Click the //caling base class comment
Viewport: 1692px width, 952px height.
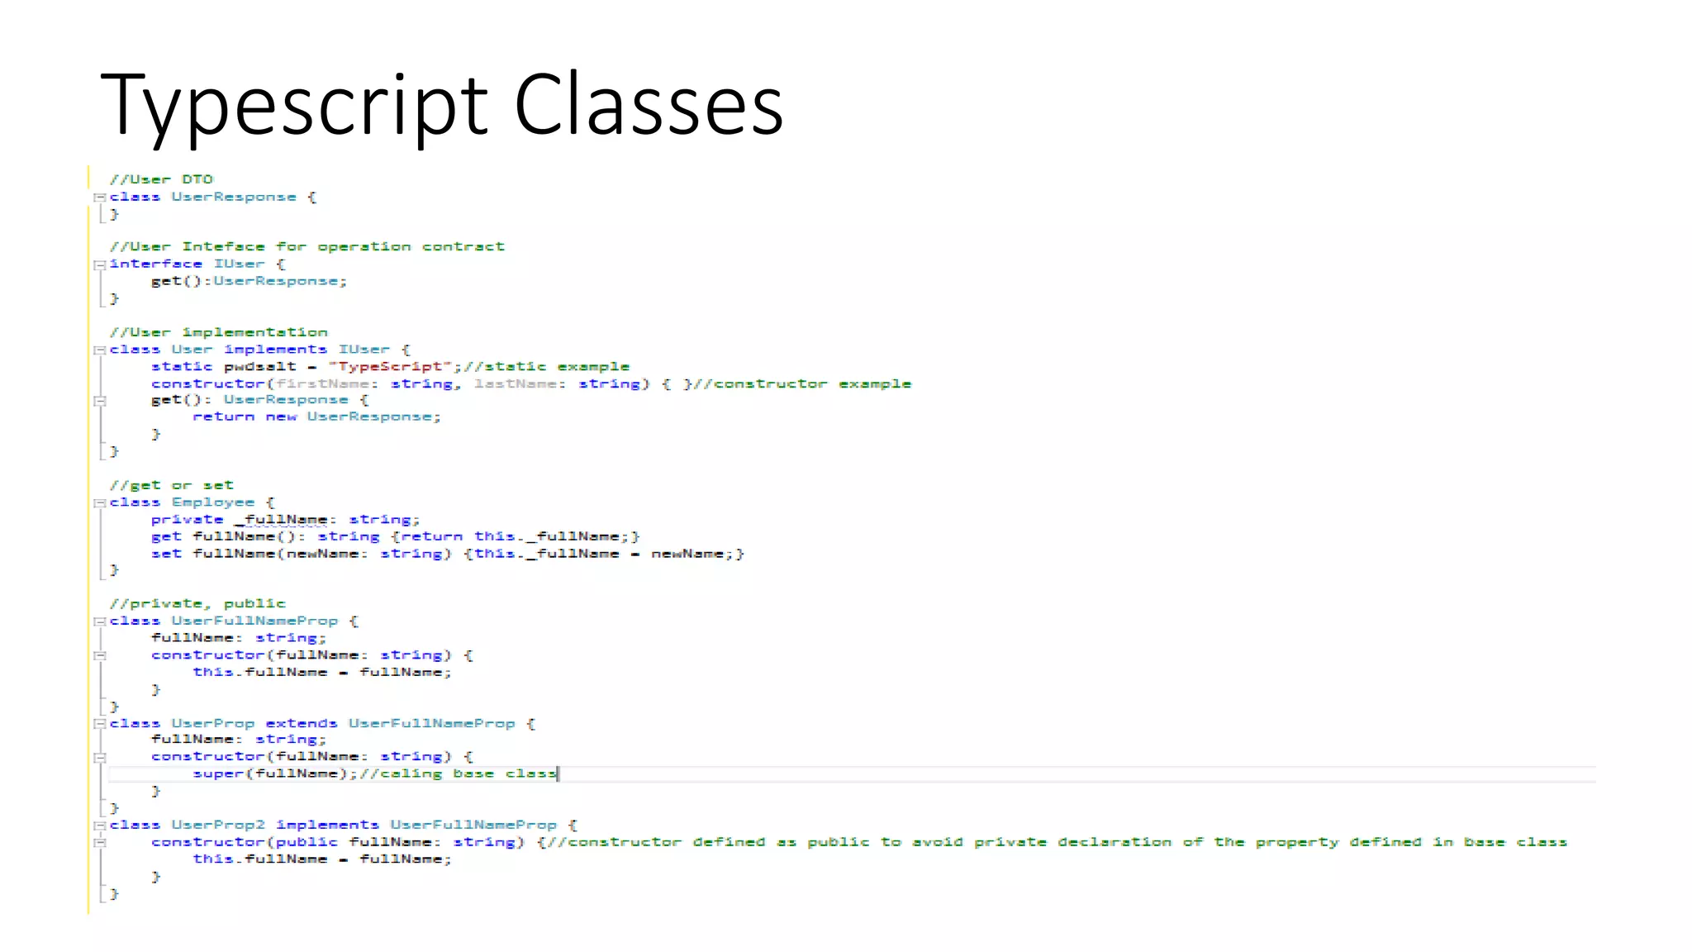coord(459,773)
